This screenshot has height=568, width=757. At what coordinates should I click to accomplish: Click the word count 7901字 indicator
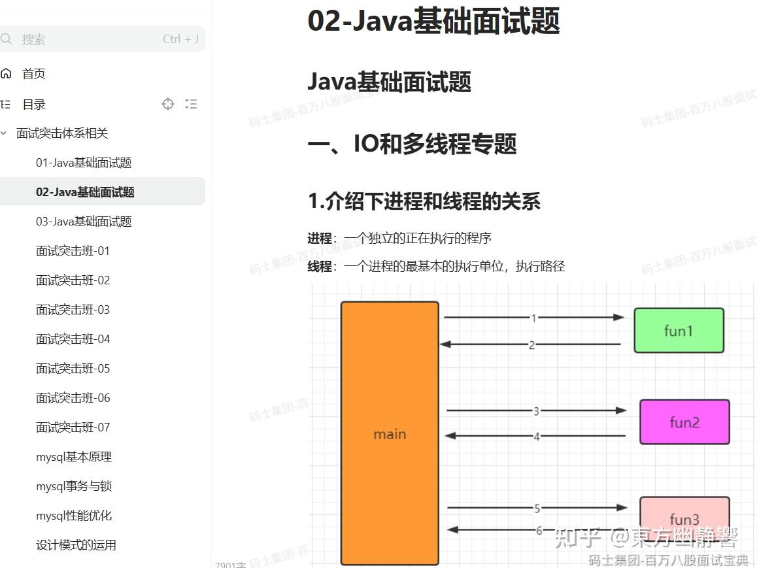coord(230,563)
